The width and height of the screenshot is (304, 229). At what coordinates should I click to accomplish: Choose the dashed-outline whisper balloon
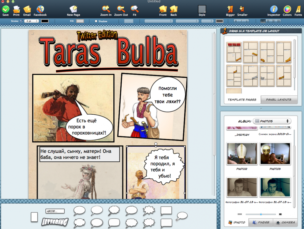(97, 210)
